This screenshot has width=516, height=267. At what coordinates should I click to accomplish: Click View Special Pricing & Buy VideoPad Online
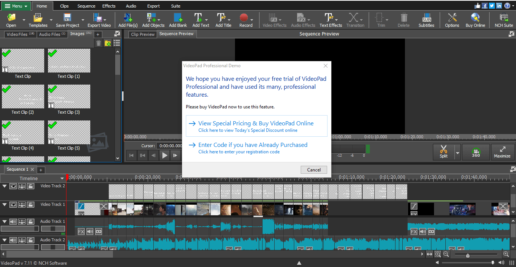click(x=256, y=123)
